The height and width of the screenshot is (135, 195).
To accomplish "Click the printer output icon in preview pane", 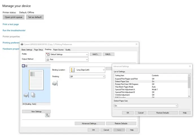I will coord(26,95).
